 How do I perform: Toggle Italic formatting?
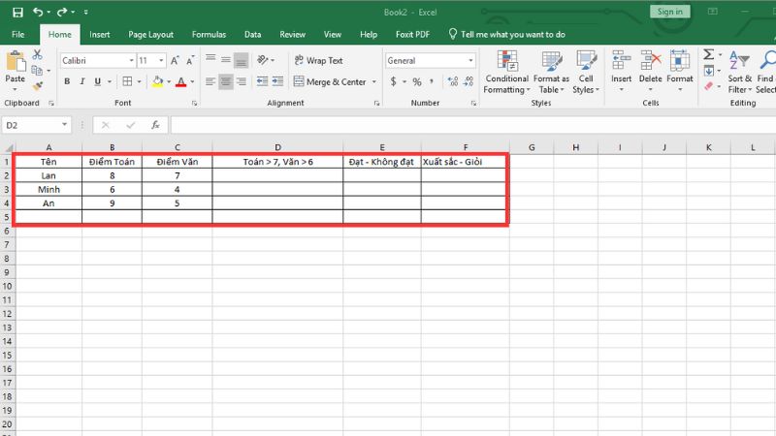click(x=81, y=82)
